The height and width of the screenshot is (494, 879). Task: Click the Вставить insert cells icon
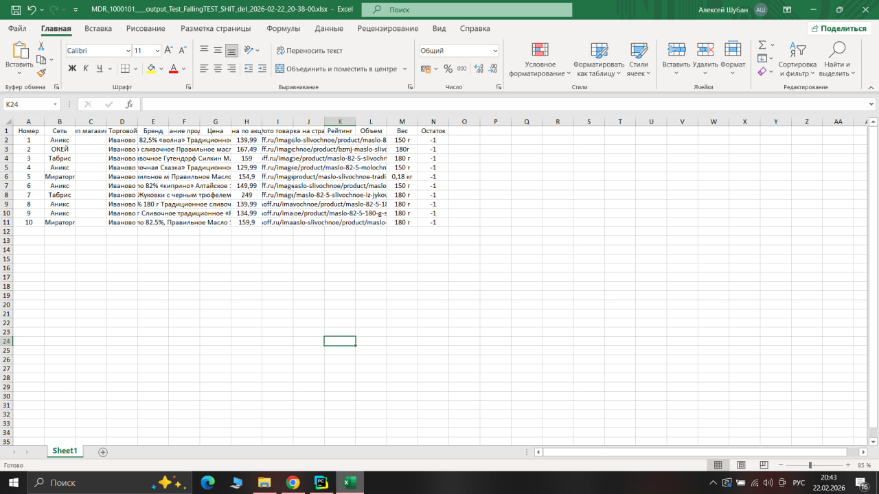click(676, 49)
